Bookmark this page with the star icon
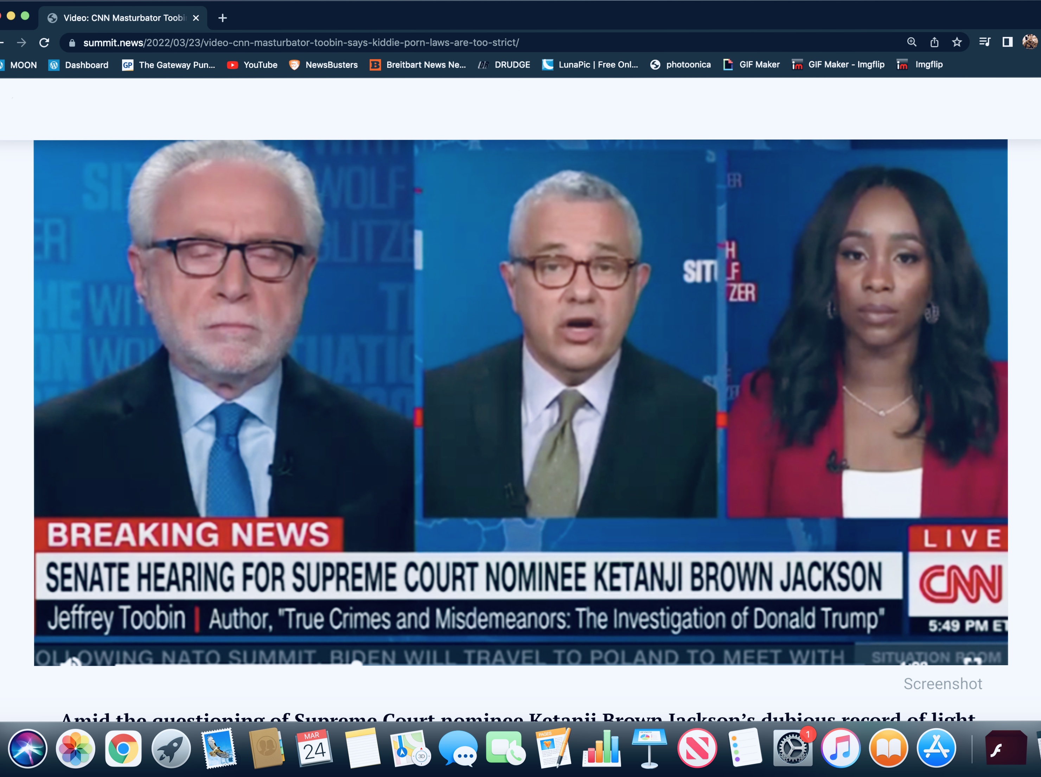Image resolution: width=1041 pixels, height=777 pixels. click(x=957, y=42)
